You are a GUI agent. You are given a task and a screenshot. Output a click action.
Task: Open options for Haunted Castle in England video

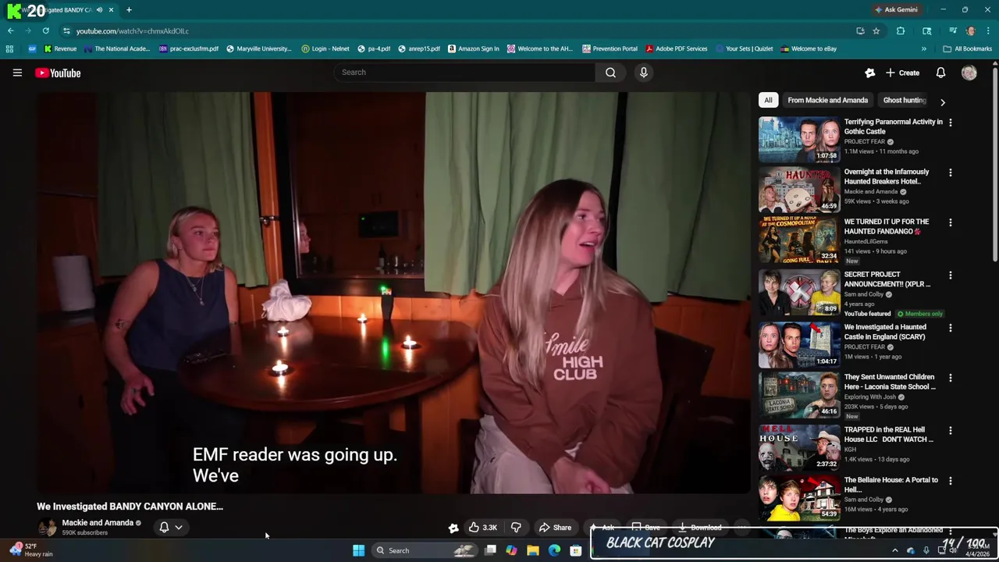click(950, 328)
